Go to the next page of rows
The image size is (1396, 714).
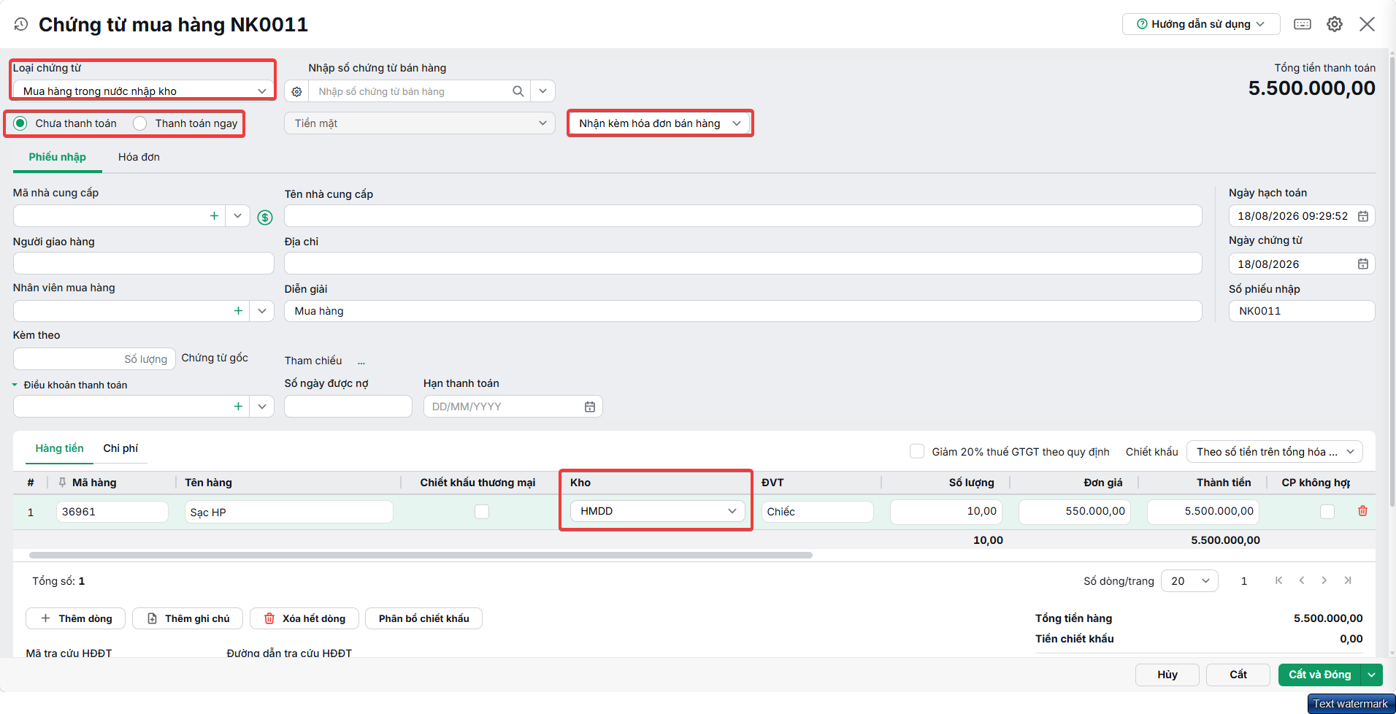(1324, 580)
